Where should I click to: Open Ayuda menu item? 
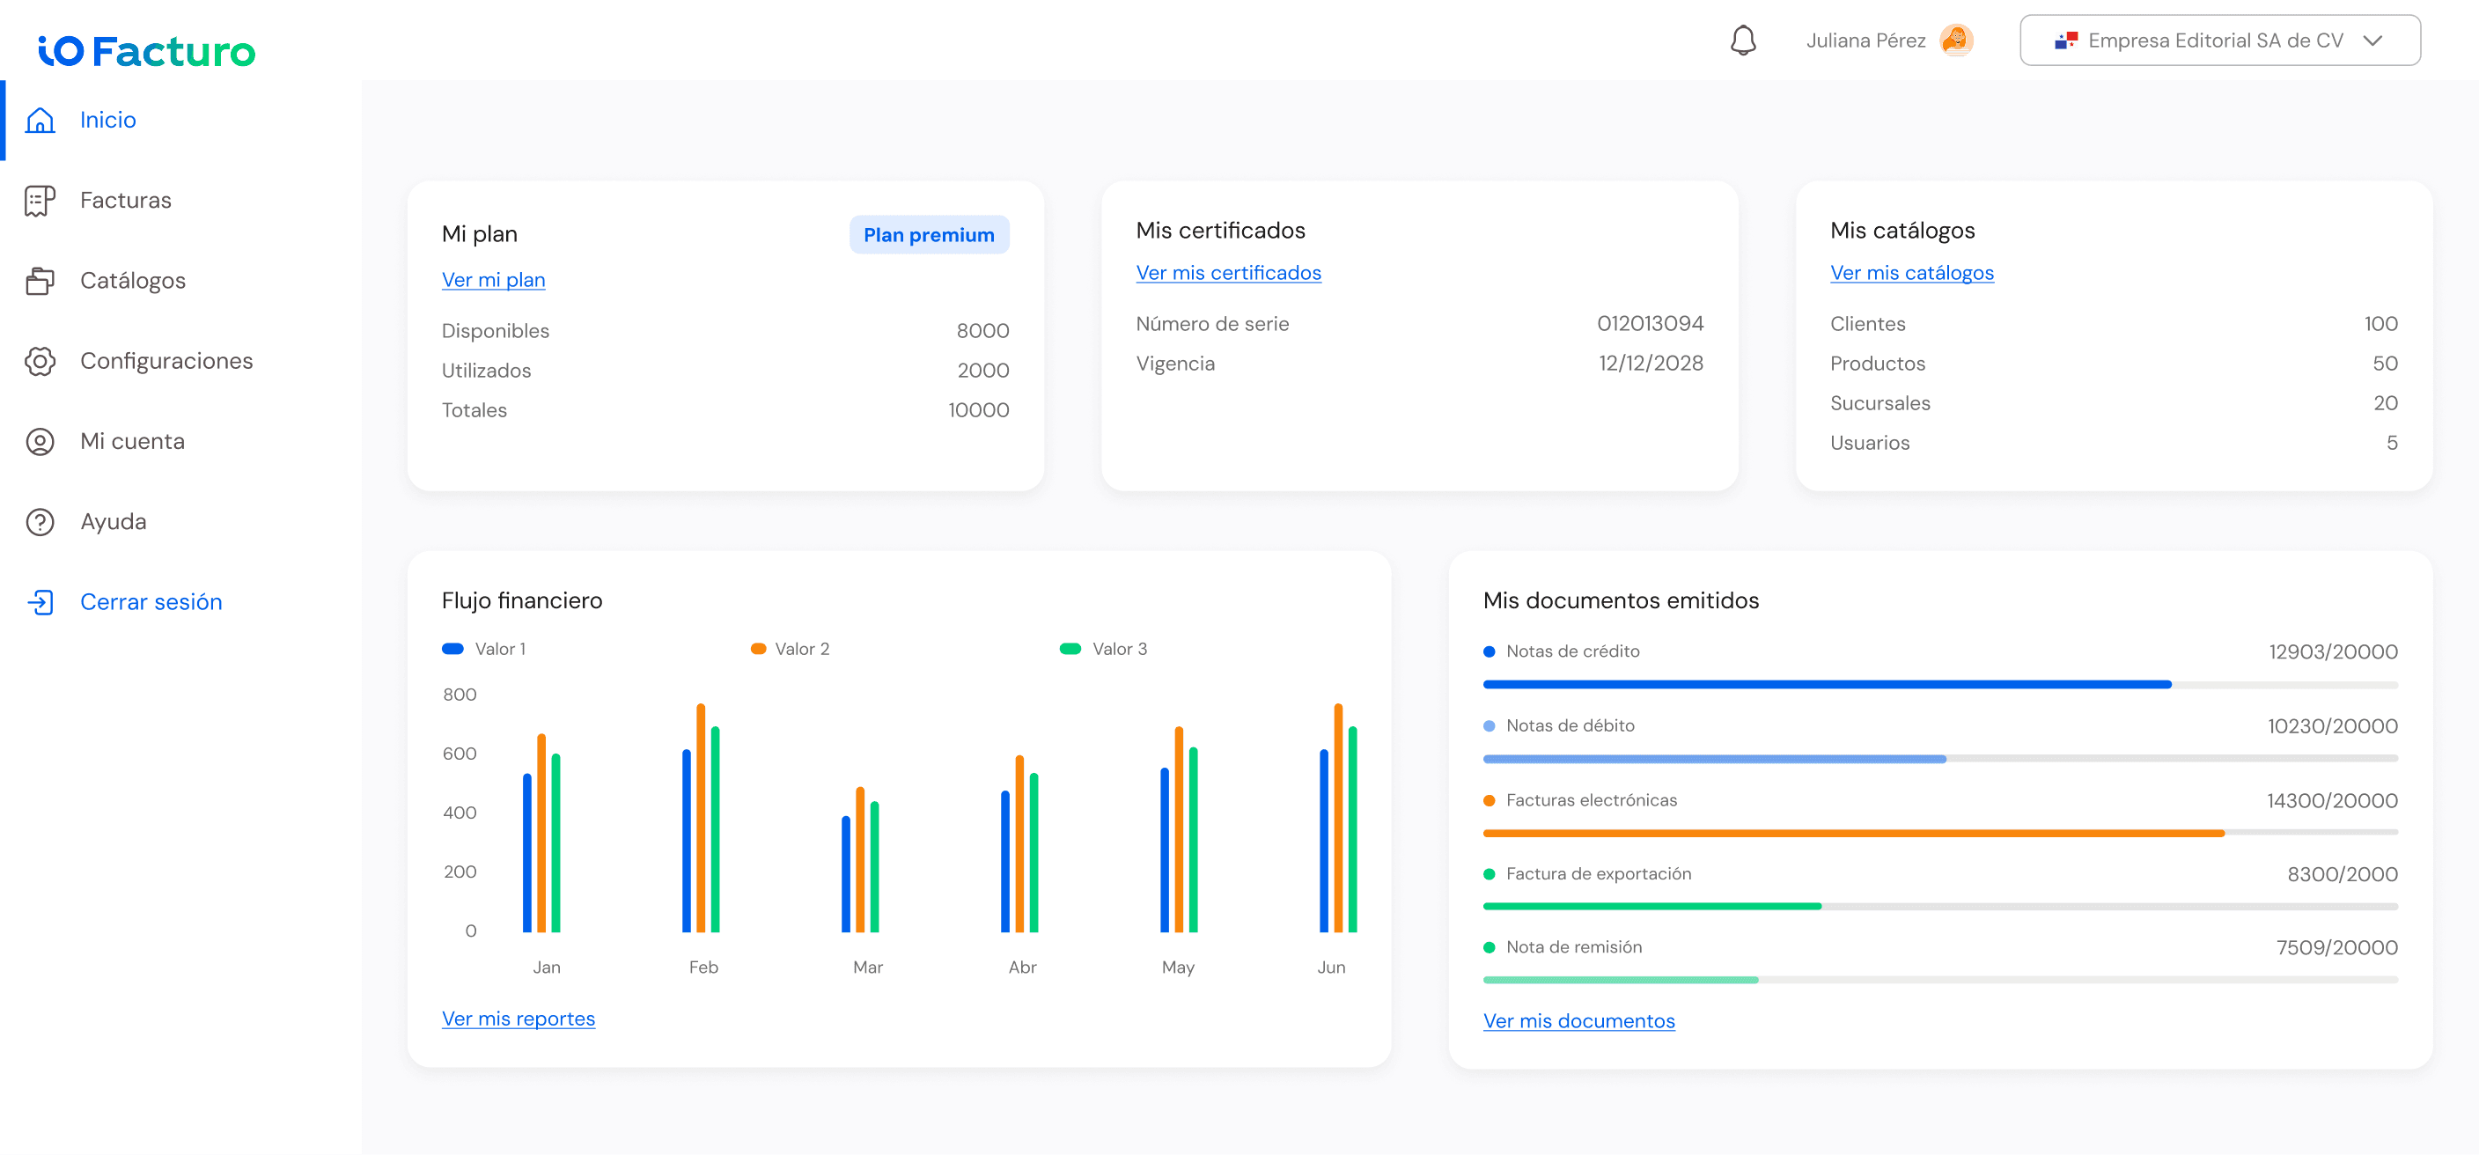pyautogui.click(x=114, y=522)
